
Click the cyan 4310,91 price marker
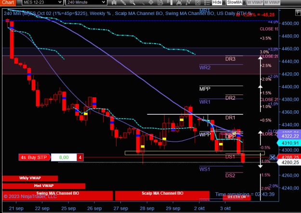tap(288, 143)
